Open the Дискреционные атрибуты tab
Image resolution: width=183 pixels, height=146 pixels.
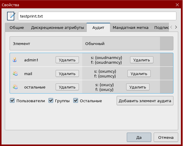[x=57, y=28]
